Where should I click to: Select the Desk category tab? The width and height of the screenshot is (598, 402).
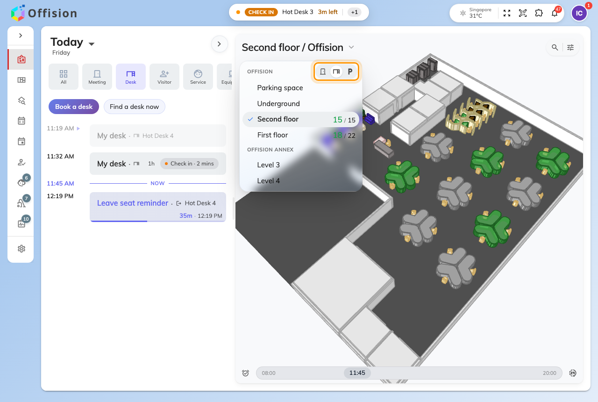(131, 77)
